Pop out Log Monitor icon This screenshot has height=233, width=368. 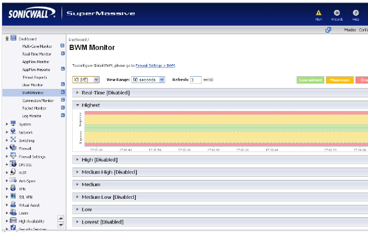(63, 115)
